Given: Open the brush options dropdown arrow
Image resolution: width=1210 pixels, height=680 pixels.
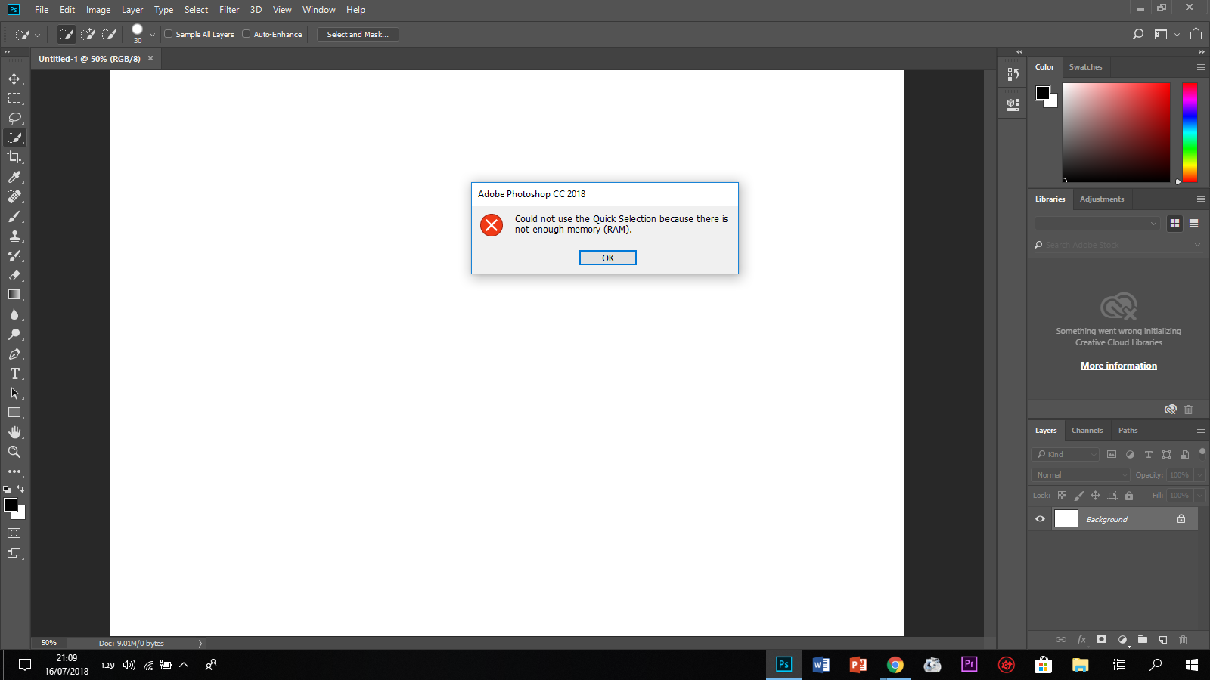Looking at the screenshot, I should tap(152, 34).
